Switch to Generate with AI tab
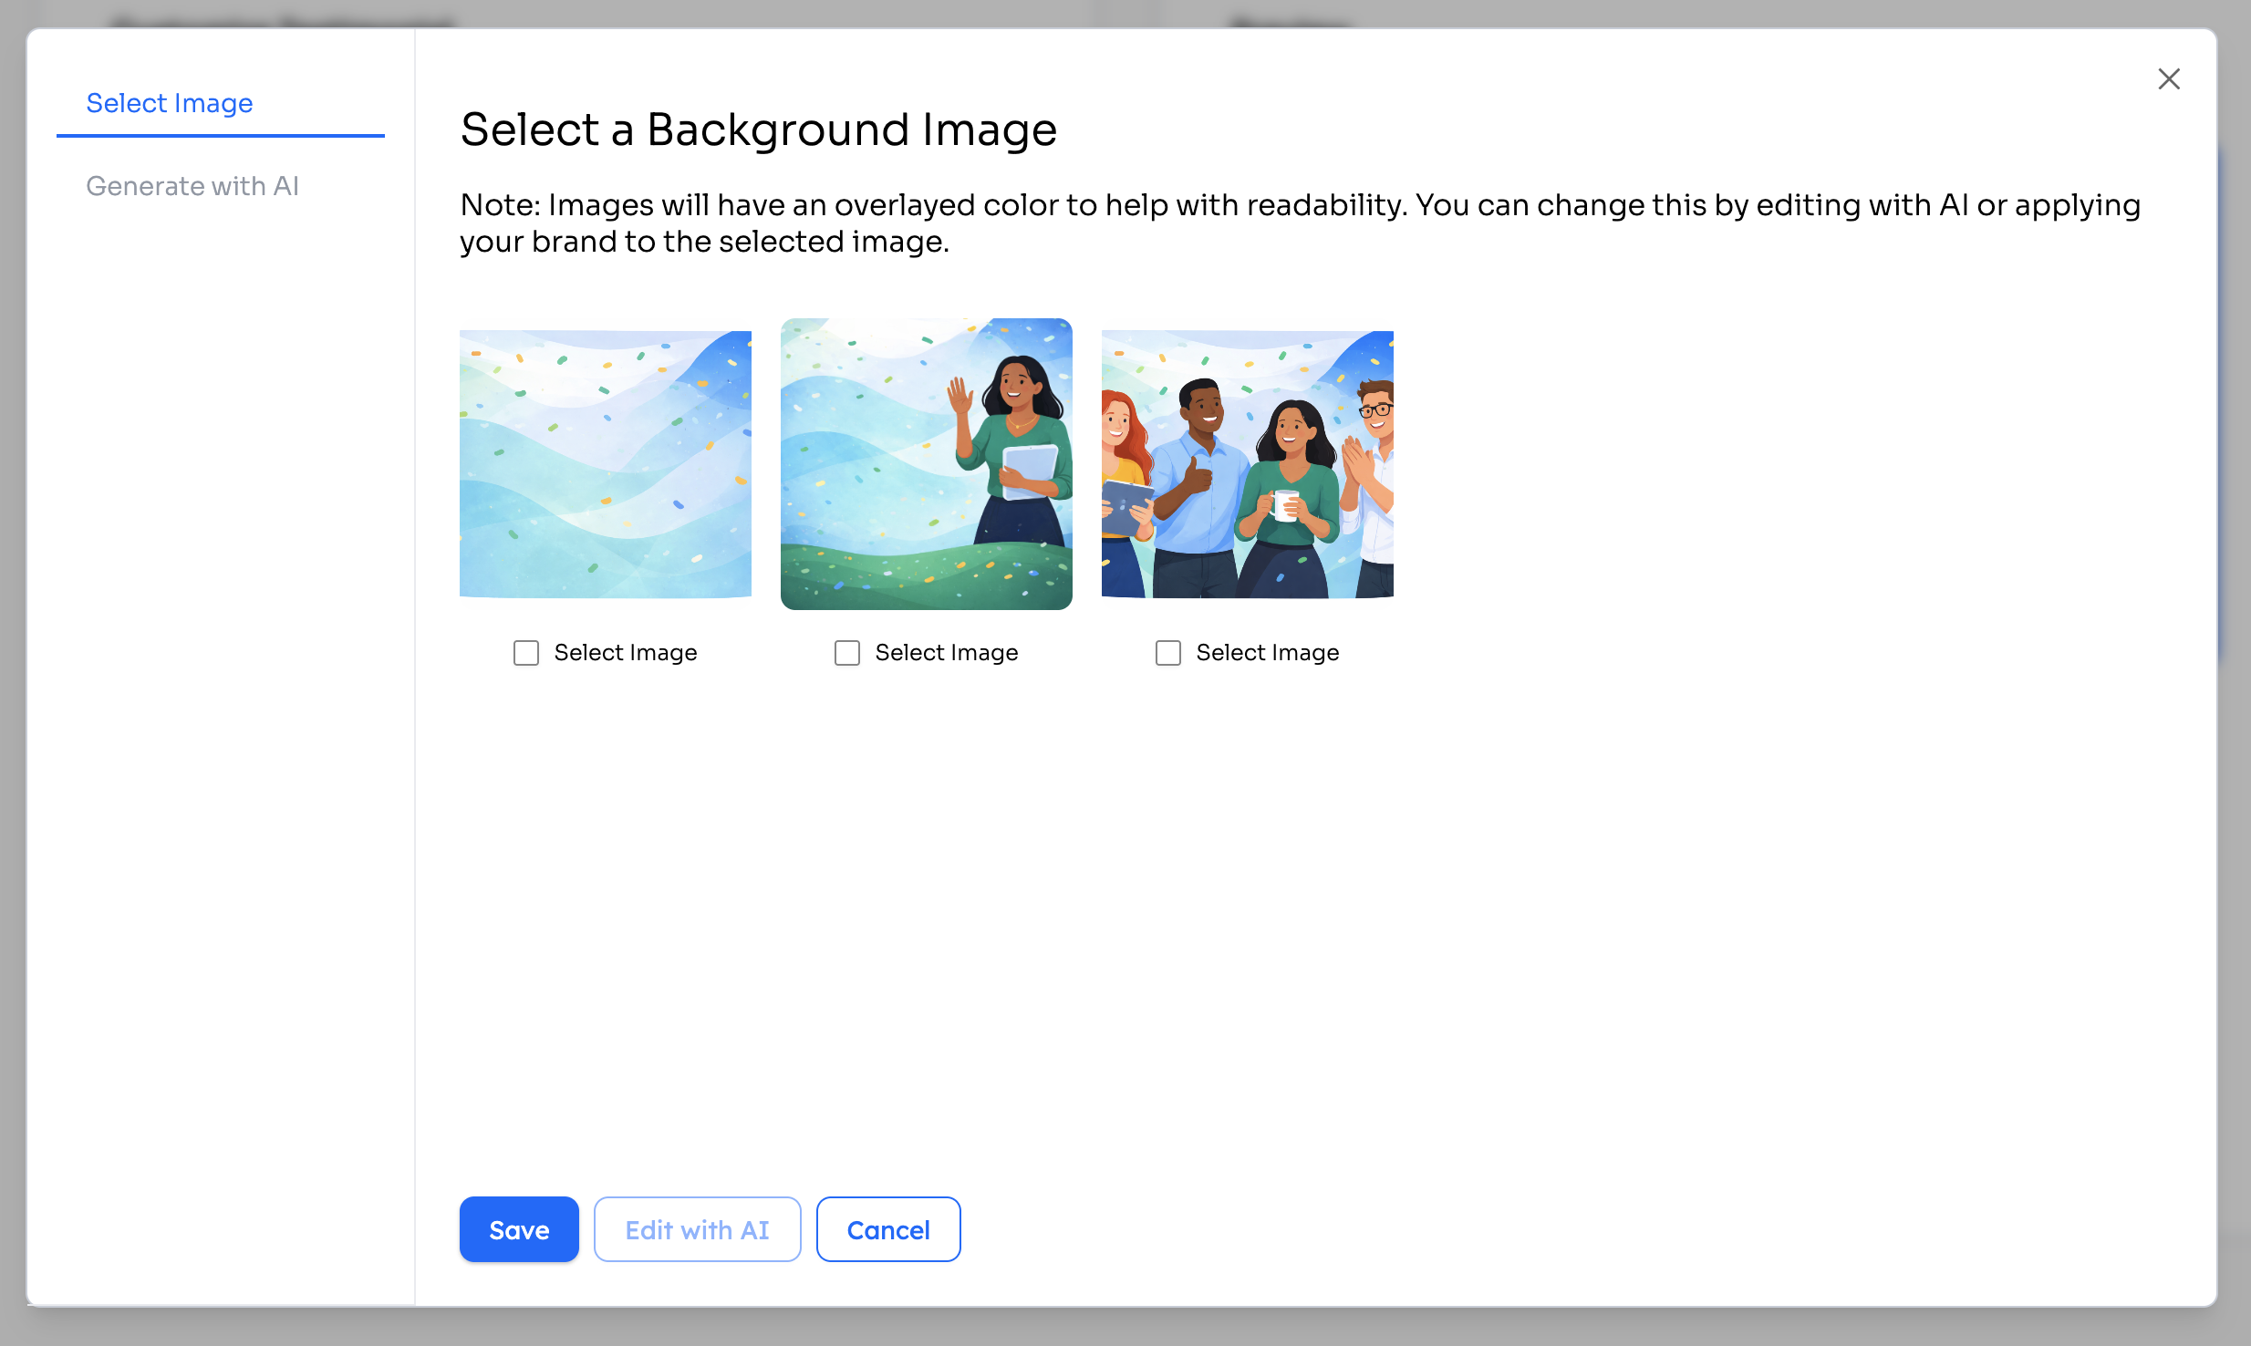The height and width of the screenshot is (1346, 2251). click(192, 186)
